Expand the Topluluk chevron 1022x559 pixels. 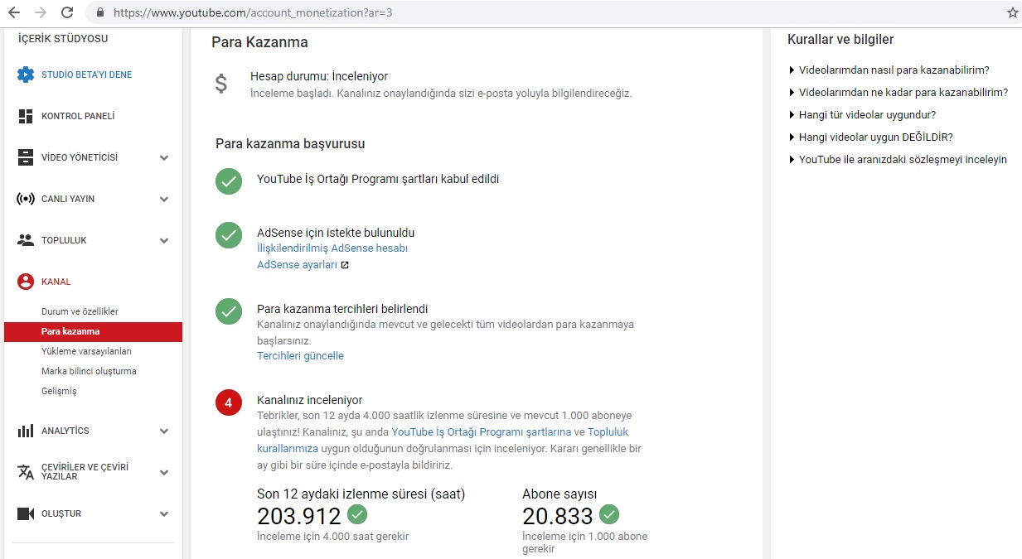click(x=164, y=240)
